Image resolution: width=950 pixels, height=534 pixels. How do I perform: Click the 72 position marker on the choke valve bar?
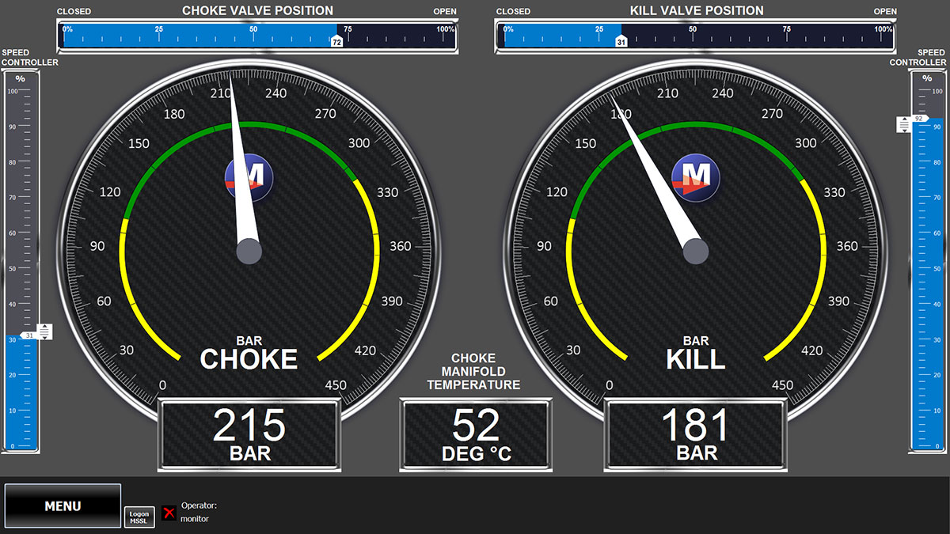[x=336, y=40]
